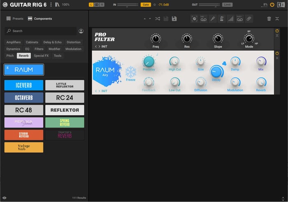The height and width of the screenshot is (202, 288).
Task: Toggle the noise Gate
Action: click(x=146, y=5)
